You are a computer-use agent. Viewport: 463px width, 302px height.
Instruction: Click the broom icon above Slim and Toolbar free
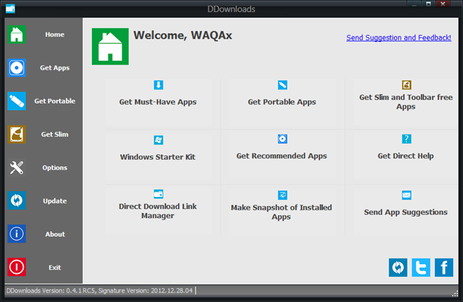click(x=407, y=85)
